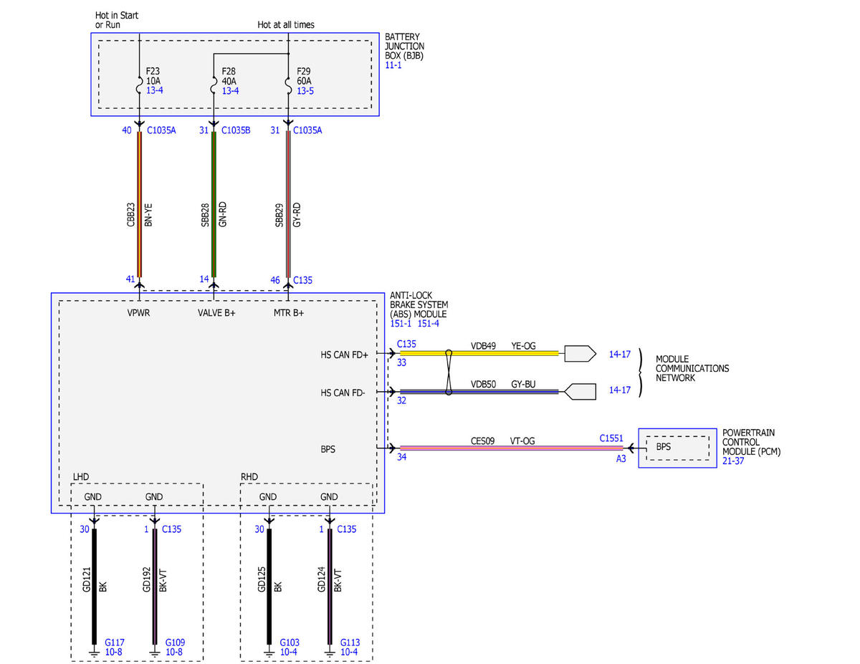Go to ABS module page 151-1
The width and height of the screenshot is (860, 664).
point(401,324)
